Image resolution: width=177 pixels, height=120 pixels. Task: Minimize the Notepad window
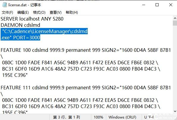click(144, 5)
